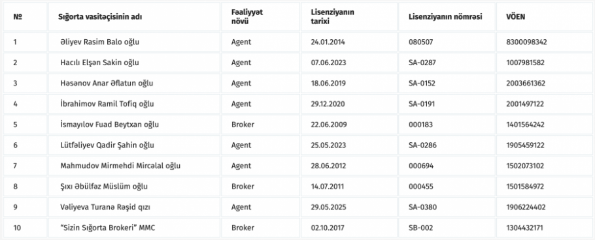Click "Sizin Sığorta Brokeri" MMC name
Screen dimensions: 595x240
click(x=108, y=228)
